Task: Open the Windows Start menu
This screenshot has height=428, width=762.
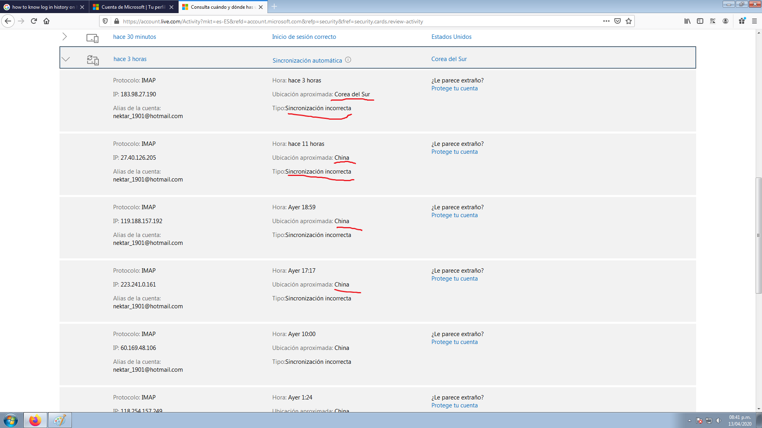Action: (x=11, y=420)
